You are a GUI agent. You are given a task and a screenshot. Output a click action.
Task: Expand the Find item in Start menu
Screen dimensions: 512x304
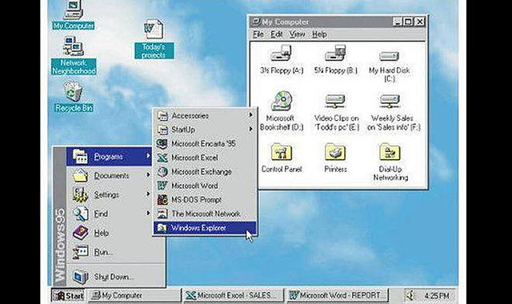(109, 214)
